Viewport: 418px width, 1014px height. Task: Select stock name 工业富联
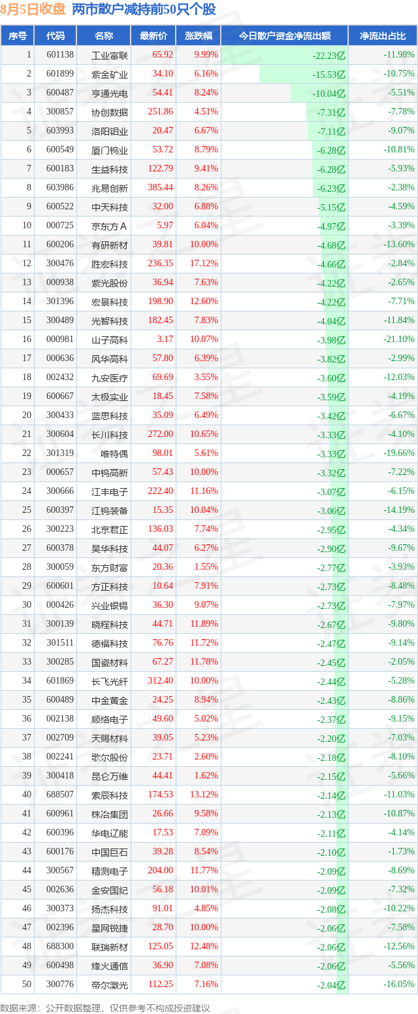click(x=110, y=55)
